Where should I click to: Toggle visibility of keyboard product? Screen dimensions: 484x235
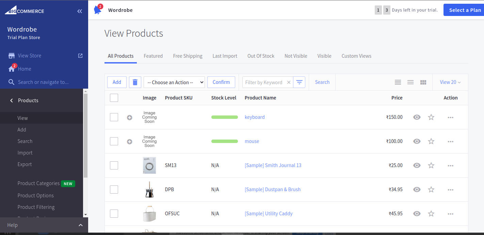(417, 117)
